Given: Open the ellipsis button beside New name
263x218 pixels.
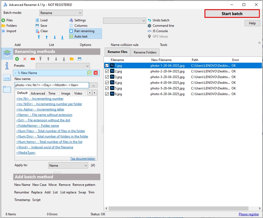Looking at the screenshot, I should coord(93,85).
